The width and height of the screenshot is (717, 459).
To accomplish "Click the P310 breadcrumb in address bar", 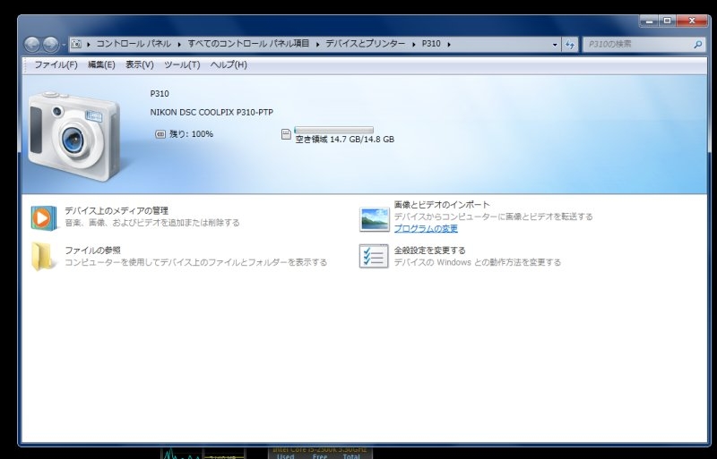I will [x=431, y=44].
